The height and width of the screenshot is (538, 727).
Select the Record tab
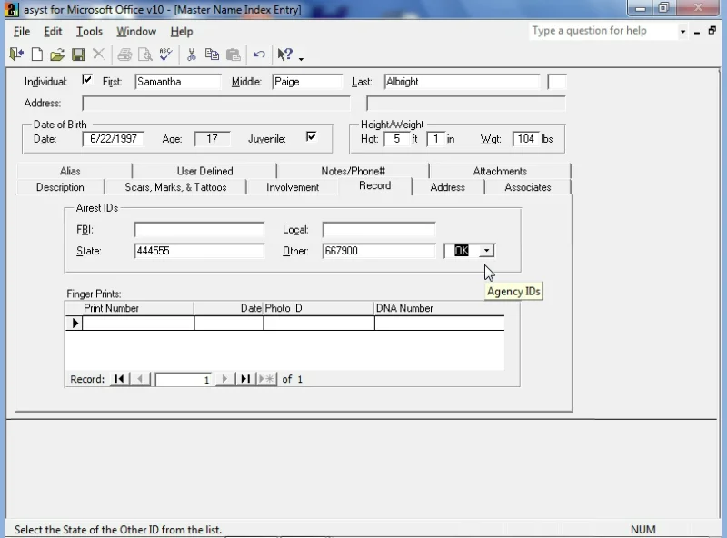(374, 185)
